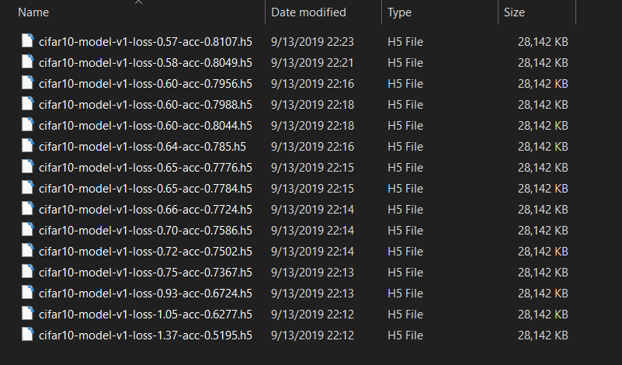Toggle sort direction arrow above Name
This screenshot has height=365, width=622.
click(x=138, y=2)
